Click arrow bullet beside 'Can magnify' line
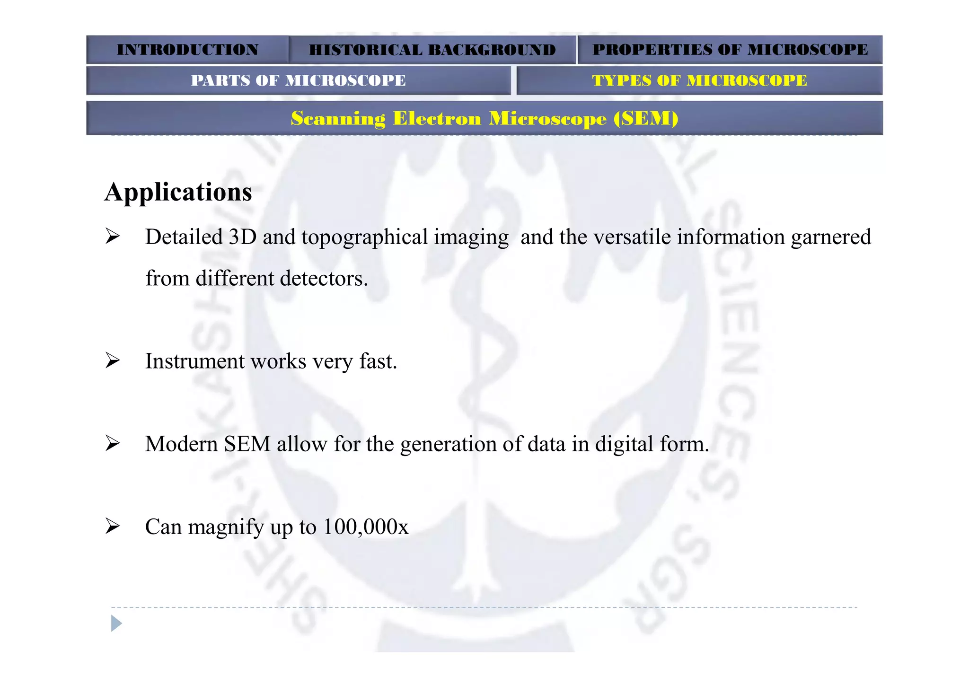 pos(113,526)
